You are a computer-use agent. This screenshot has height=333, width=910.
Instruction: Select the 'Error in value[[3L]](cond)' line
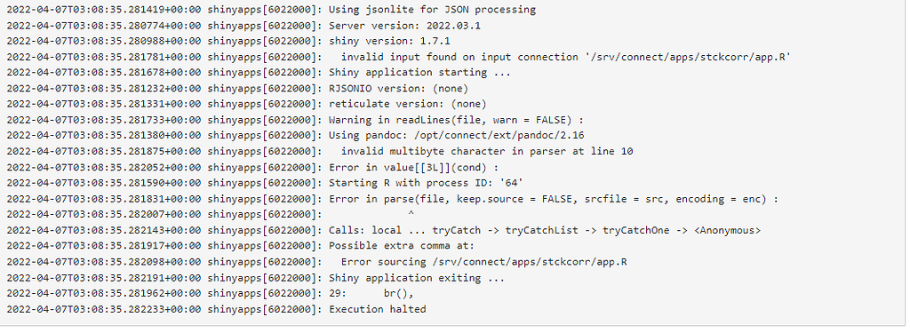[253, 168]
